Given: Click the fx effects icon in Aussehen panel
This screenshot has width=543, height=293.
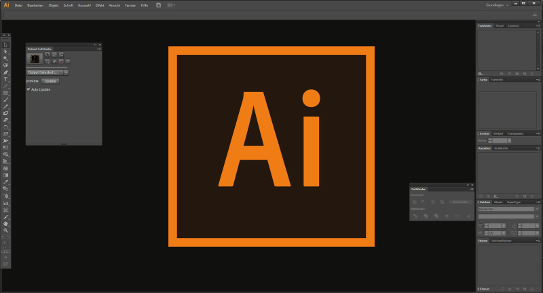Looking at the screenshot, I should (x=495, y=196).
